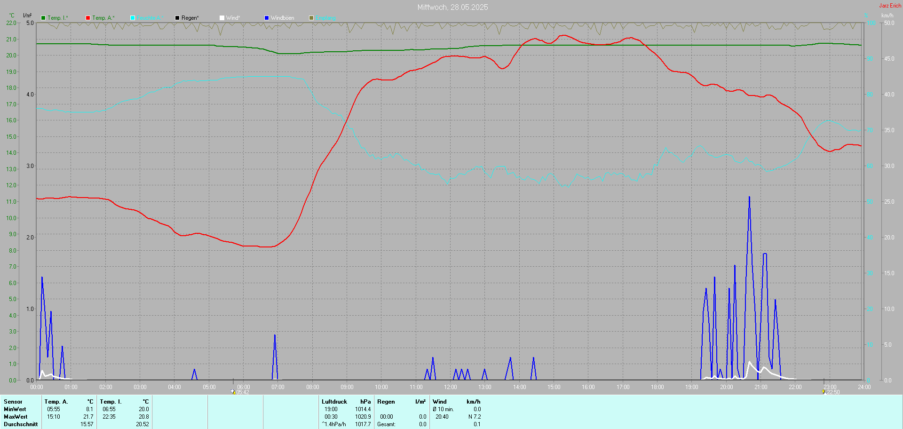This screenshot has height=429, width=903.
Task: Click the 12:00 time axis label
Action: click(x=450, y=387)
